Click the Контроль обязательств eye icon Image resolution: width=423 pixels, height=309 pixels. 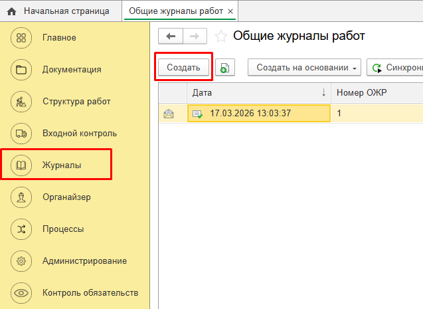tap(22, 292)
